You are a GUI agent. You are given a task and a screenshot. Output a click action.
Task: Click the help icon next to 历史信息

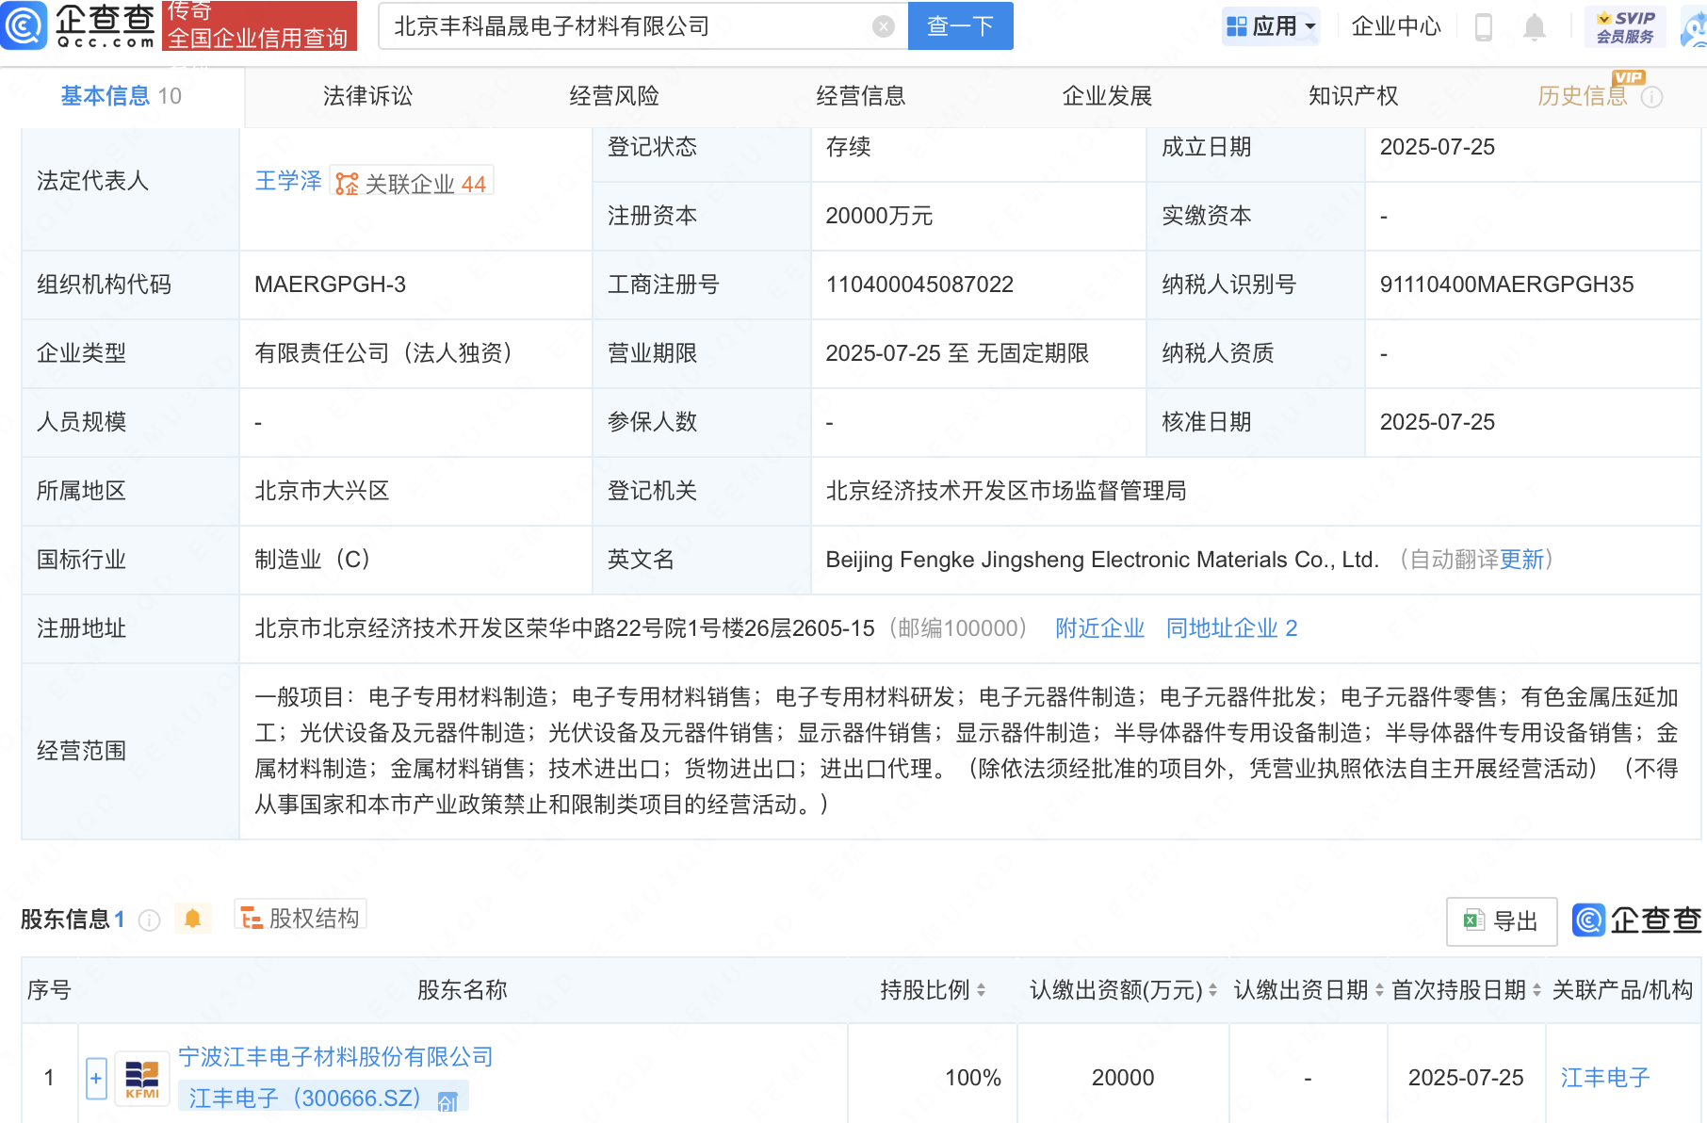pos(1651,97)
